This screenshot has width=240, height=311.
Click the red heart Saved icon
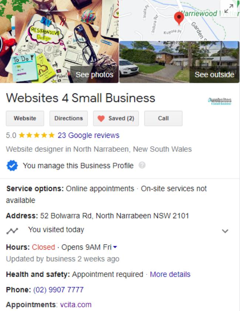click(x=101, y=119)
